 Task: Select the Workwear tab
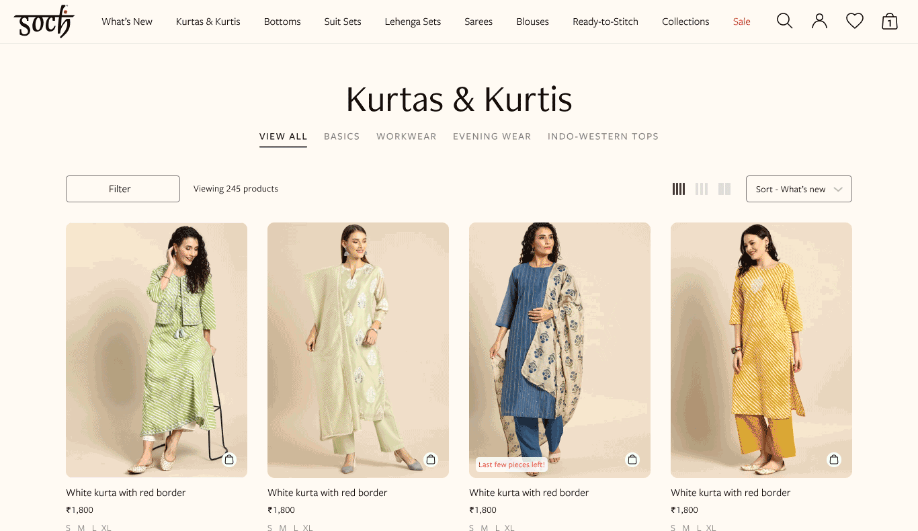pyautogui.click(x=407, y=136)
